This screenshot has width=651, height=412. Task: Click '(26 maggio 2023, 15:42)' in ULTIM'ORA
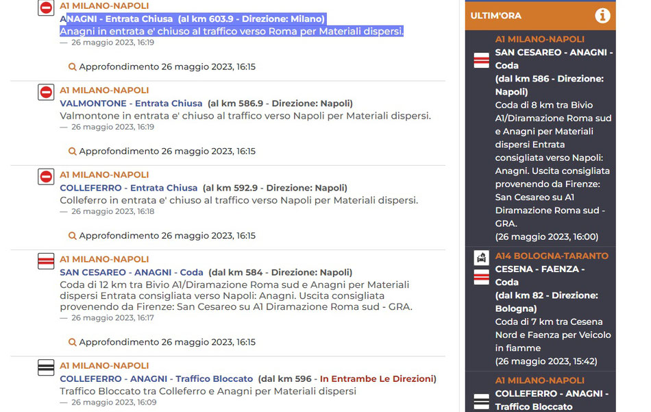point(546,361)
